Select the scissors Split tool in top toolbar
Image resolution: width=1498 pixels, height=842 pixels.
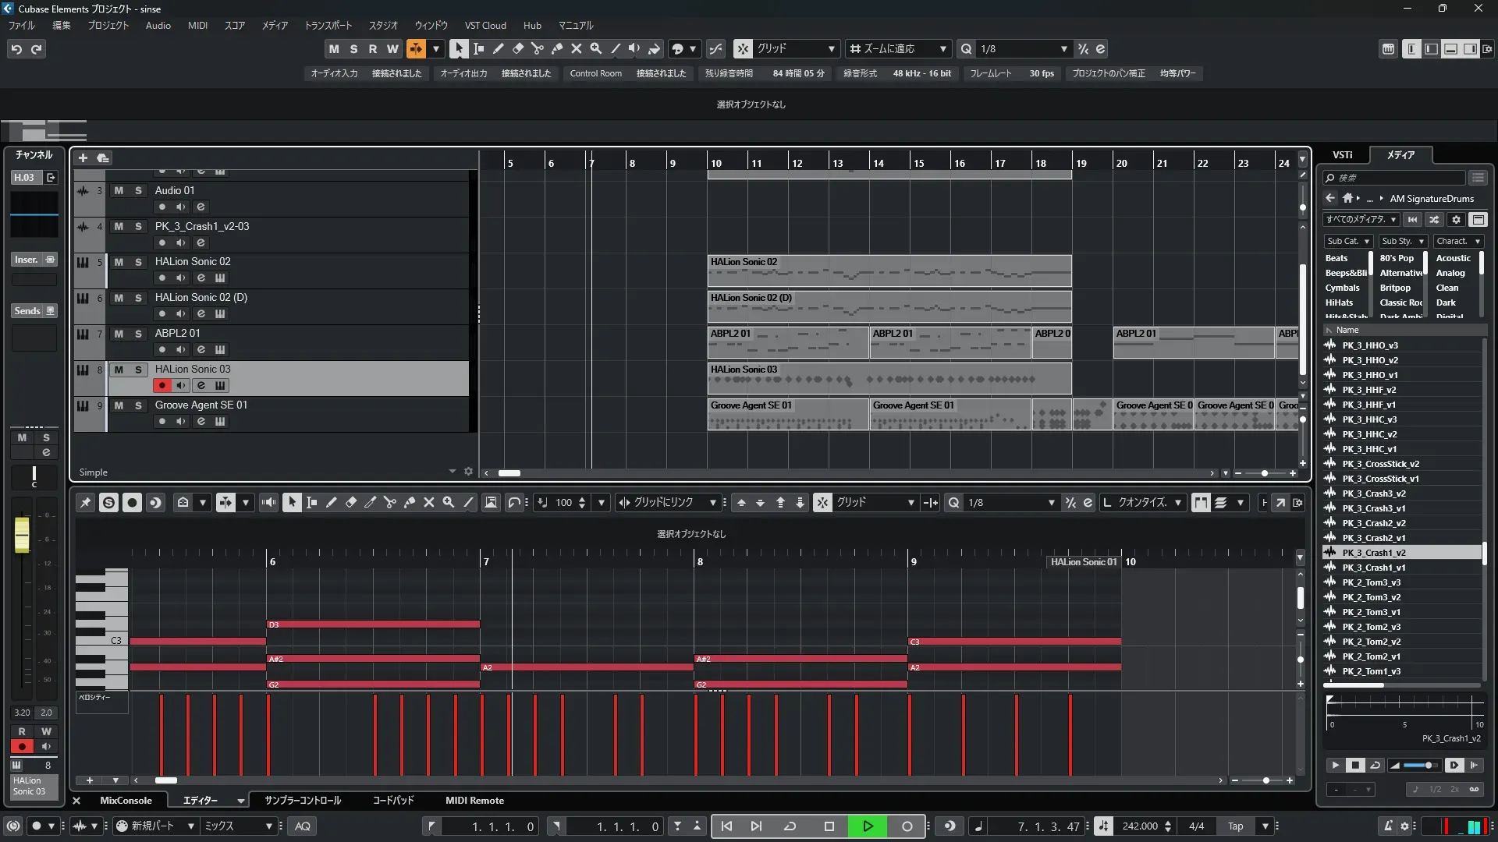point(537,48)
